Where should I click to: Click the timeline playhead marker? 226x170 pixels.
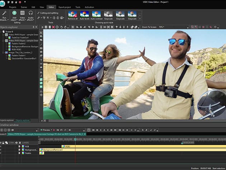75,139
